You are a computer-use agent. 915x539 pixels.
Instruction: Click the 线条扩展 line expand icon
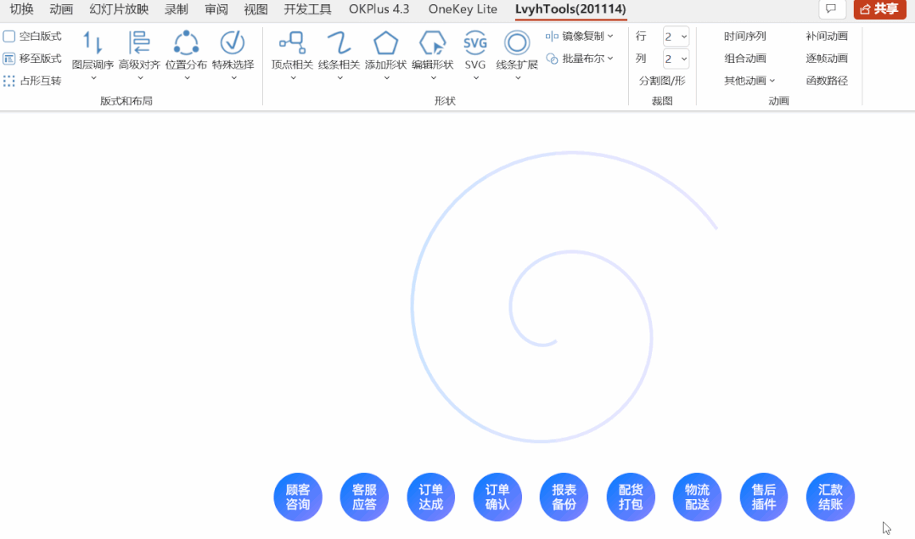click(517, 42)
